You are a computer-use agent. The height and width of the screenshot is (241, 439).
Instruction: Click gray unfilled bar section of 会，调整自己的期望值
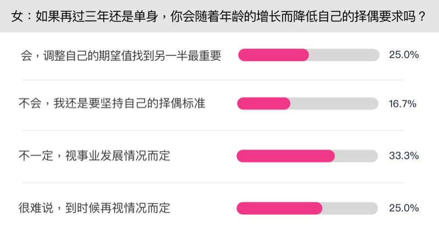pos(344,55)
